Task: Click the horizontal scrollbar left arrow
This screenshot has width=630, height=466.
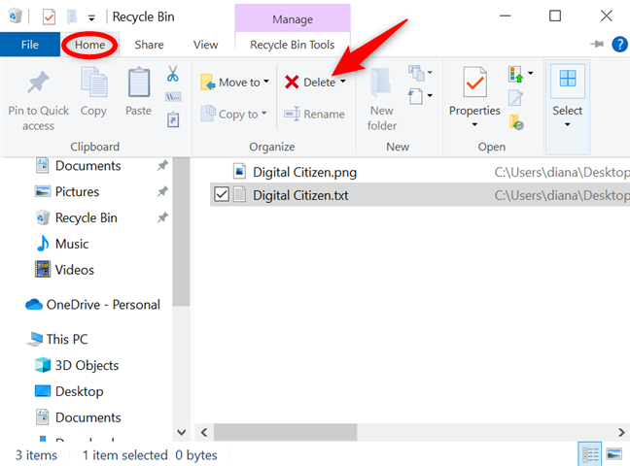Action: tap(204, 432)
